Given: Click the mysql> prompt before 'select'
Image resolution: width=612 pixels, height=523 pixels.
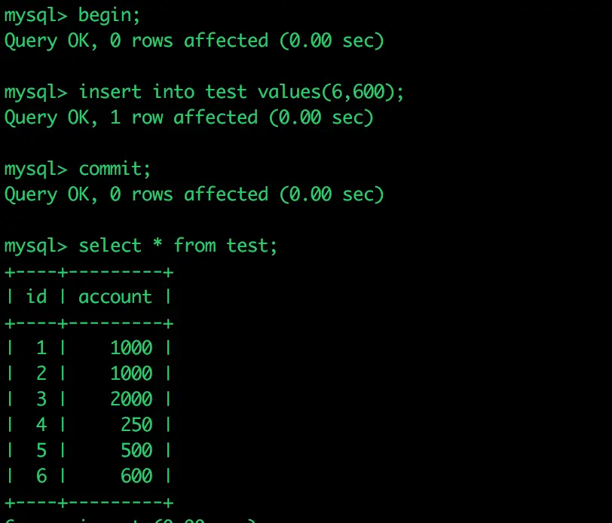Looking at the screenshot, I should [x=35, y=246].
